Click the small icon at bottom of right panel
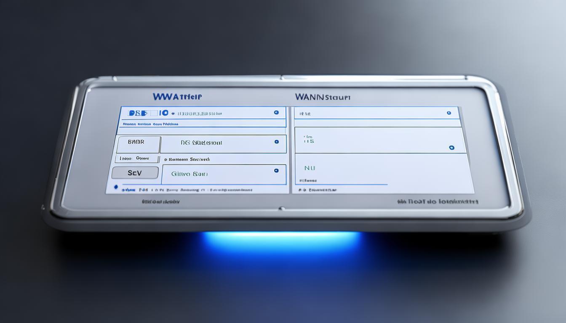This screenshot has width=566, height=323. click(301, 190)
